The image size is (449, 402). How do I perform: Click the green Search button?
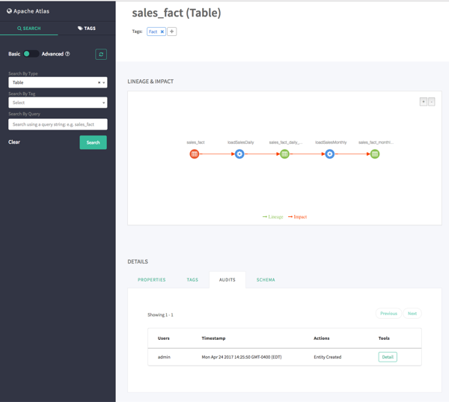click(x=93, y=142)
